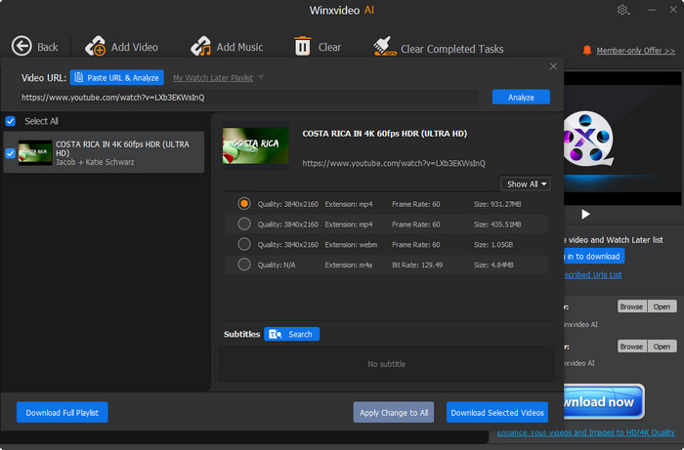Click the subtitle Search button
The image size is (684, 450).
click(x=291, y=334)
